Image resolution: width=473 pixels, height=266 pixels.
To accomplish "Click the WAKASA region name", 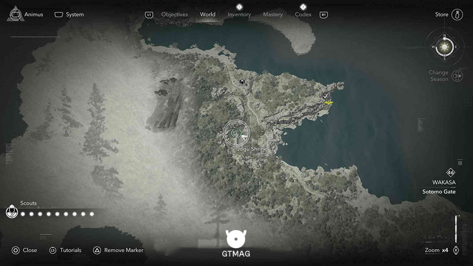I will click(444, 182).
